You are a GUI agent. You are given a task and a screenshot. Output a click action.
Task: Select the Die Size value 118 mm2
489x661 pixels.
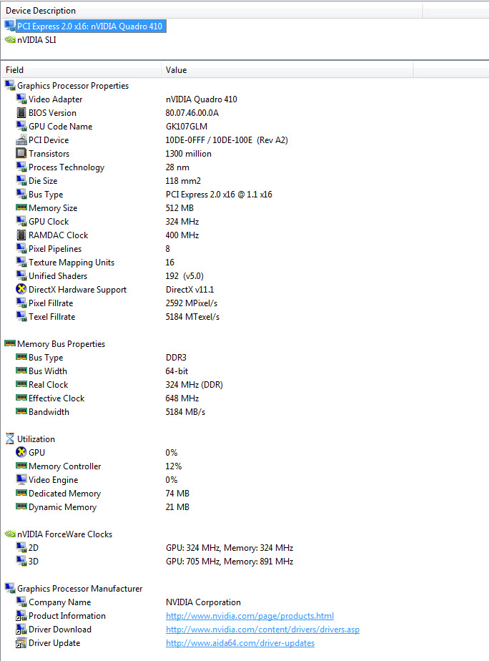coord(183,181)
